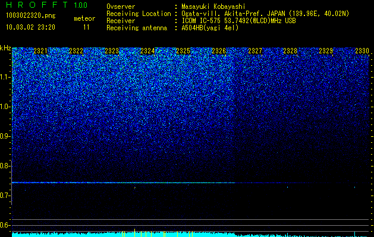
Task: Click the 2323 time axis label
Action: point(112,51)
